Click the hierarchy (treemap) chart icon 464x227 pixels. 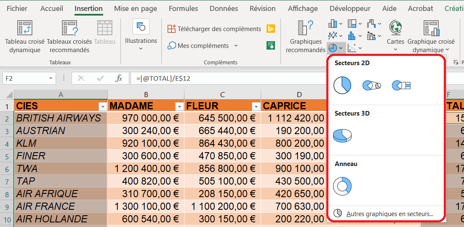[x=352, y=24]
